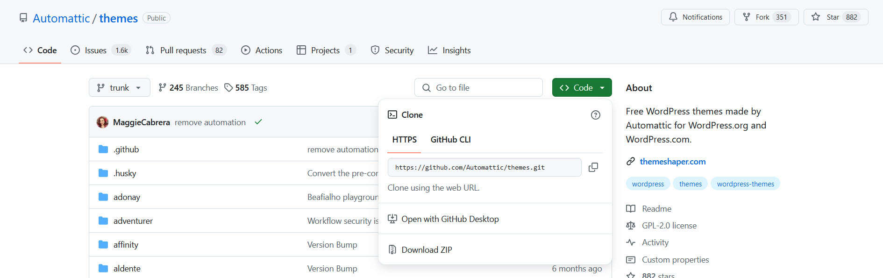
Task: Open MaggieCabrera's profile name link
Action: coord(142,122)
